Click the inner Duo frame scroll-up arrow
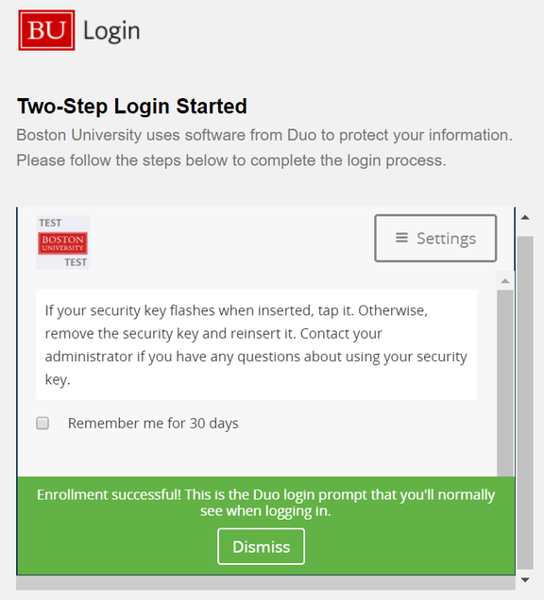This screenshot has height=600, width=544. [x=505, y=281]
